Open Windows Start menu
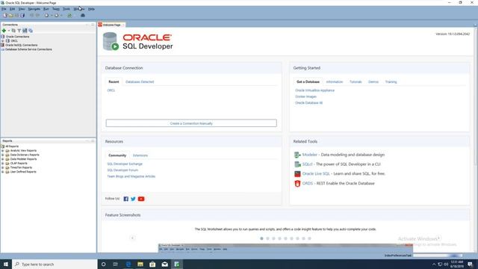The width and height of the screenshot is (478, 269). [6, 264]
